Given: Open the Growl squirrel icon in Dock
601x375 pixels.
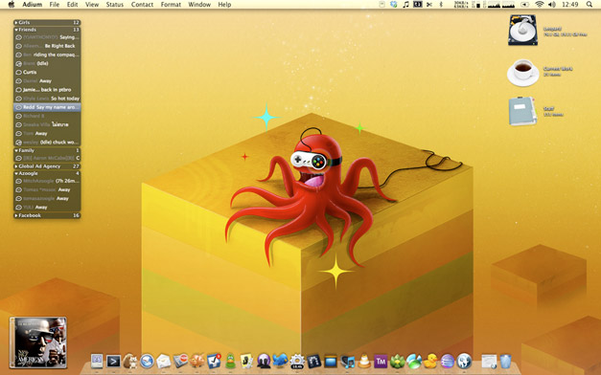Looking at the screenshot, I should (130, 361).
